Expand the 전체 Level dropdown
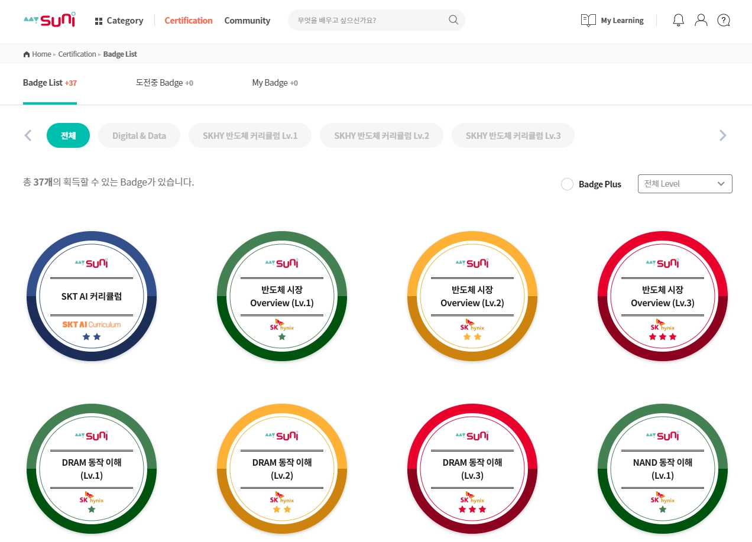The height and width of the screenshot is (542, 752). (x=685, y=184)
